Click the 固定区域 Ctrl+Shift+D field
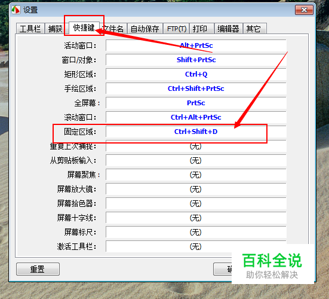 point(196,132)
